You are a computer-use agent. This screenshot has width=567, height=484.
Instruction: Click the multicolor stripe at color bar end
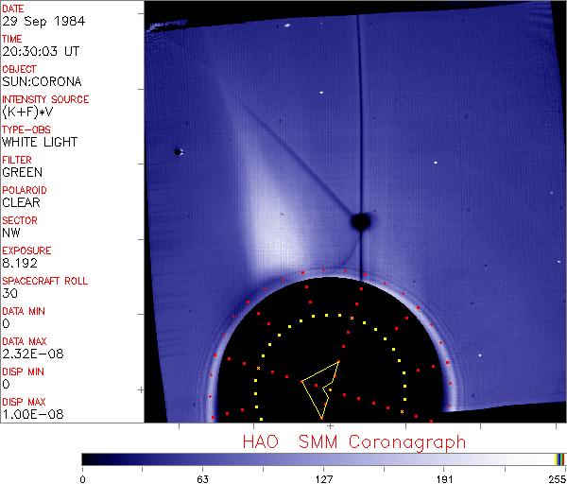[x=559, y=459]
